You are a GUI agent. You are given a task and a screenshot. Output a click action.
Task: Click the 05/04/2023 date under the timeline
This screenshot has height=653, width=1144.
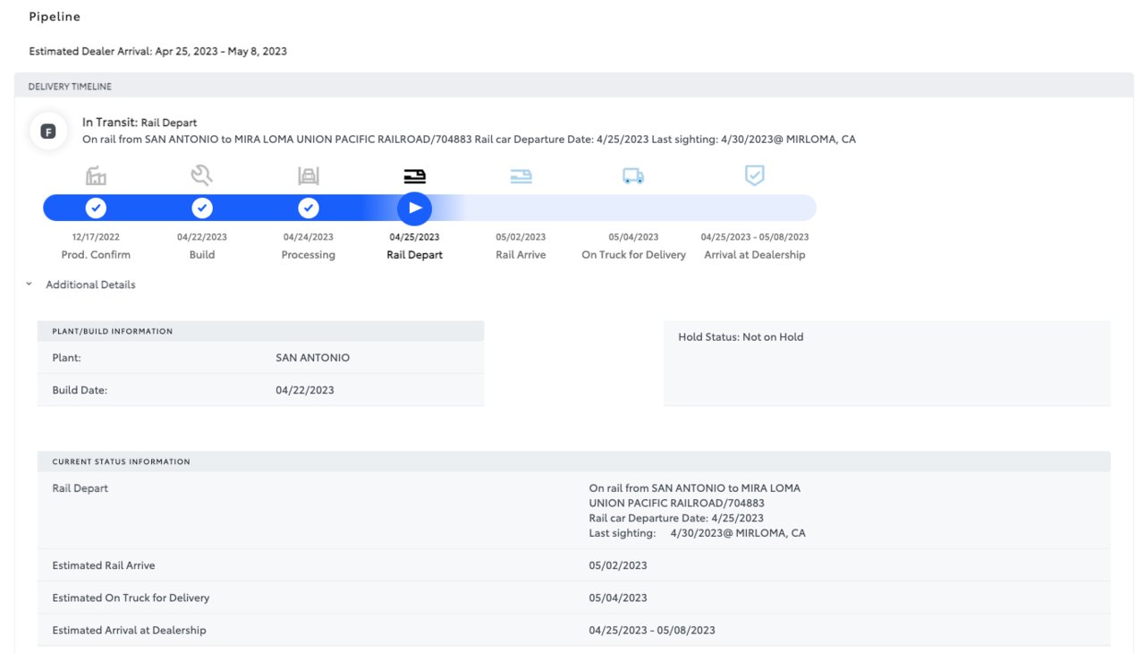click(x=634, y=237)
